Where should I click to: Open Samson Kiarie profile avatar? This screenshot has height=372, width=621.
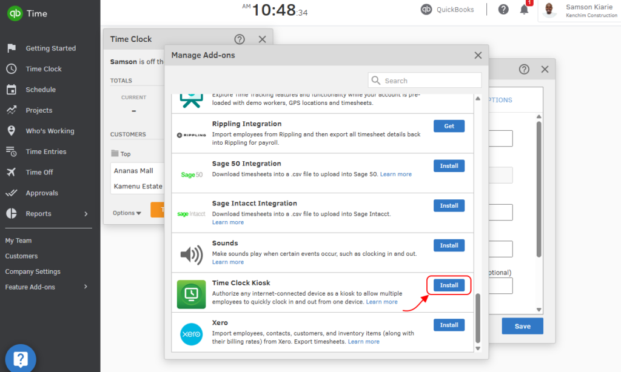[x=549, y=10]
